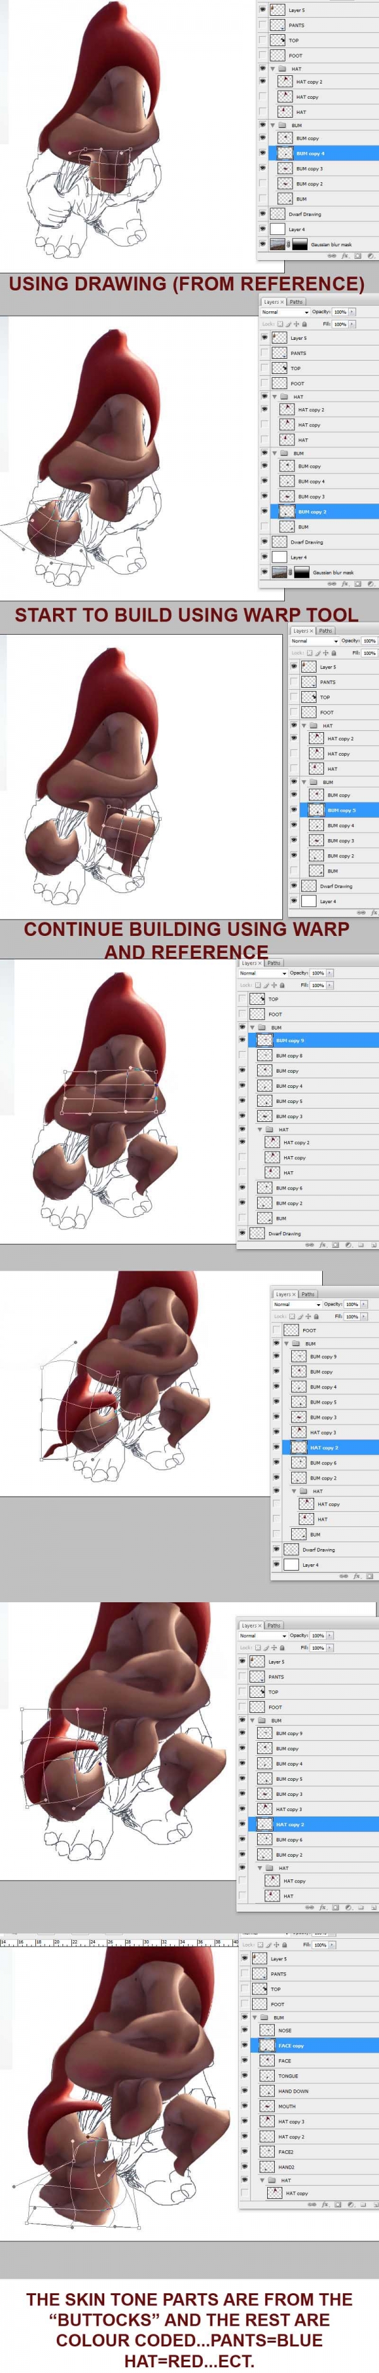Image resolution: width=379 pixels, height=2373 pixels.
Task: Switch to Paths tab, BUM copy 9 selected panel
Action: pyautogui.click(x=274, y=964)
